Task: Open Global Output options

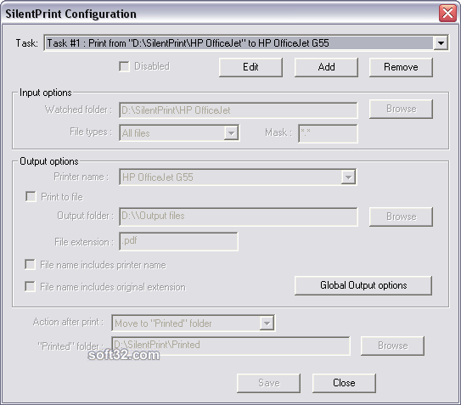Action: click(x=363, y=285)
